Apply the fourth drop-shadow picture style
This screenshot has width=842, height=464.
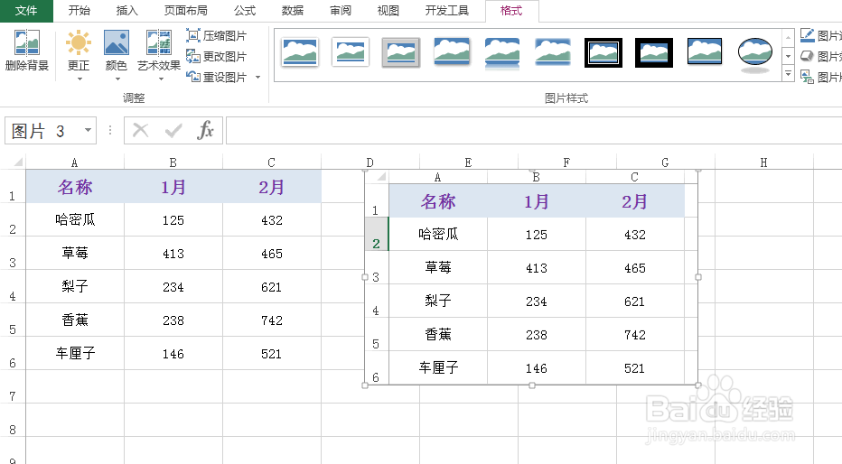452,52
